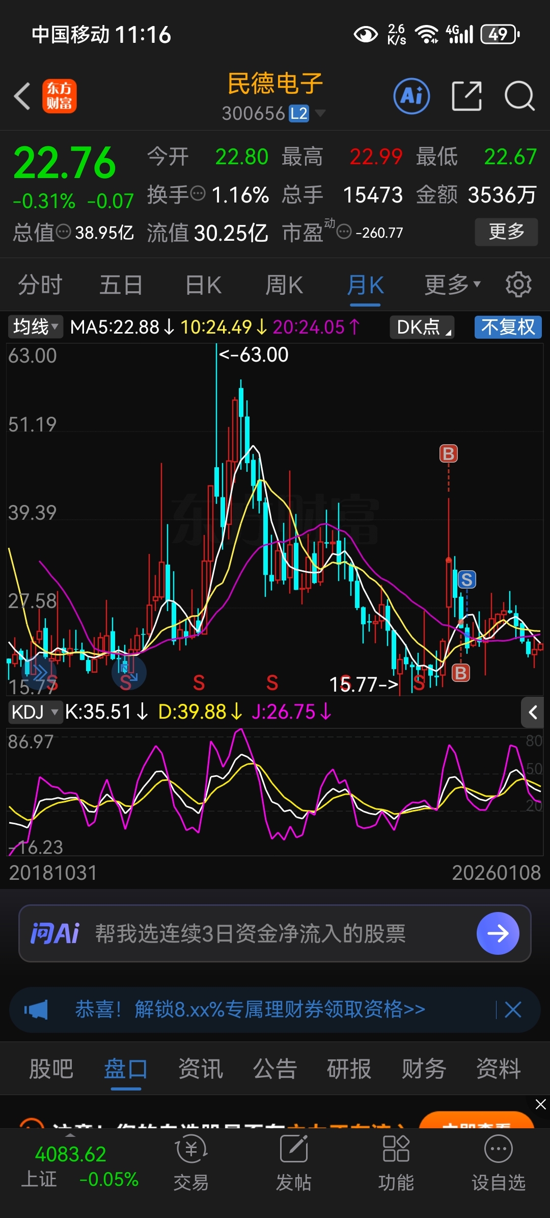This screenshot has height=1218, width=550.
Task: Submit the 问Ai query with arrow button
Action: [x=498, y=933]
